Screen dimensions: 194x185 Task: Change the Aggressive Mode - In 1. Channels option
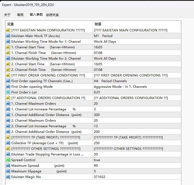click(x=120, y=87)
